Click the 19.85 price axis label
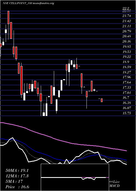This screenshot has height=191, width=136. point(127,46)
